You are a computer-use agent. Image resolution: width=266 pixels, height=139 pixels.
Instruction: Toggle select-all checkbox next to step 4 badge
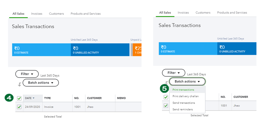pos(19,98)
